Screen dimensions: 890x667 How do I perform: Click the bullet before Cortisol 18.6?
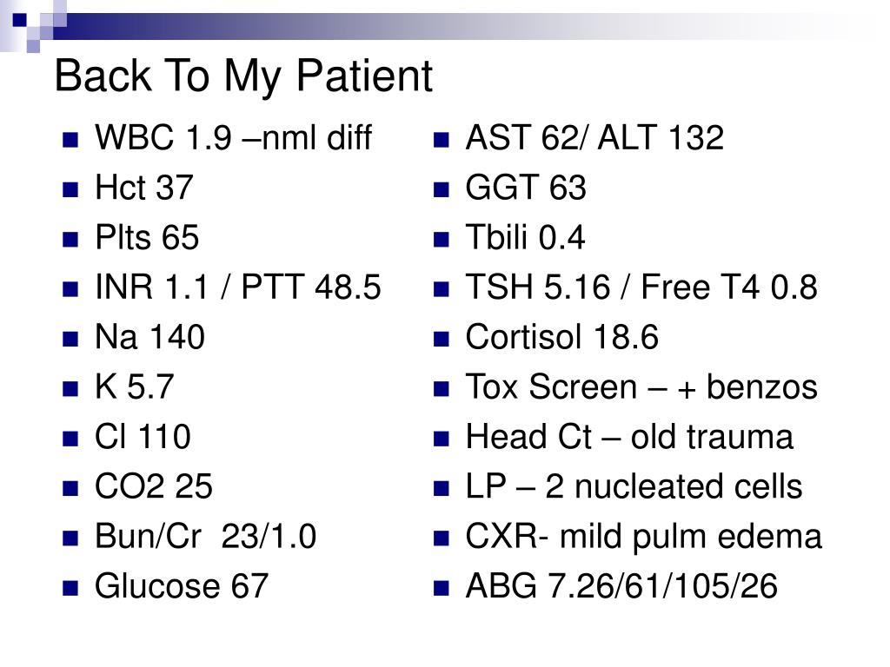441,339
